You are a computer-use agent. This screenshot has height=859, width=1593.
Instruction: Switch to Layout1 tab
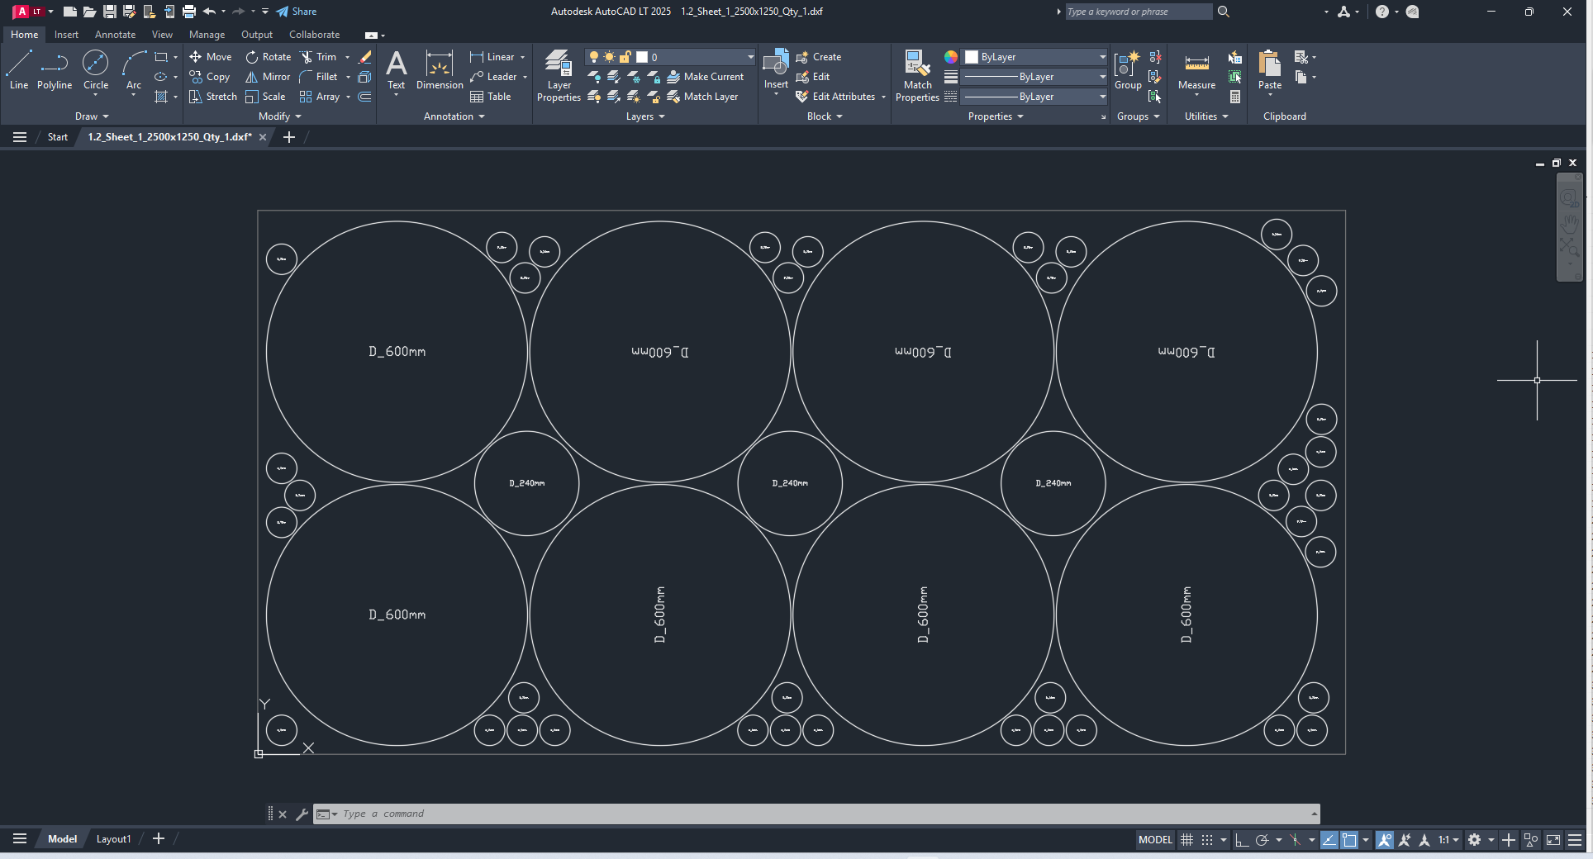click(113, 839)
